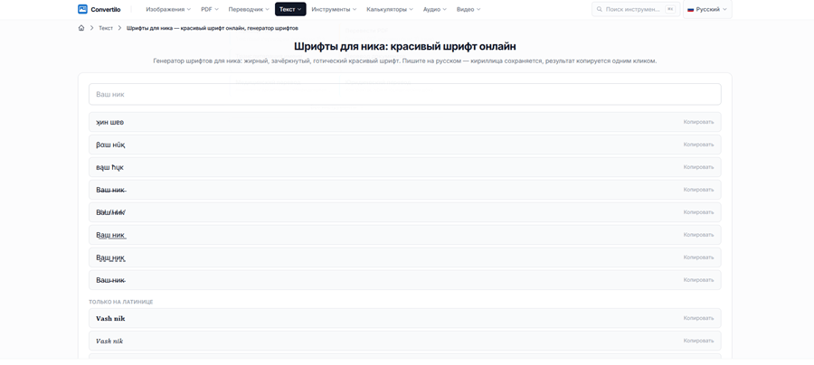Copy the 'βαш нūқ' variant

(x=698, y=145)
